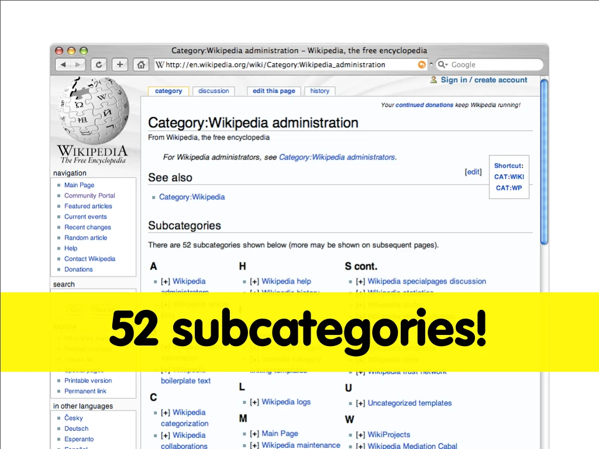
Task: Open Wikipedia boilerplate text link
Action: (x=185, y=381)
